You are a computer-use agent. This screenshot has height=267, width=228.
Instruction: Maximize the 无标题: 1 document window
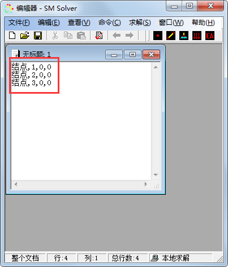132,55
